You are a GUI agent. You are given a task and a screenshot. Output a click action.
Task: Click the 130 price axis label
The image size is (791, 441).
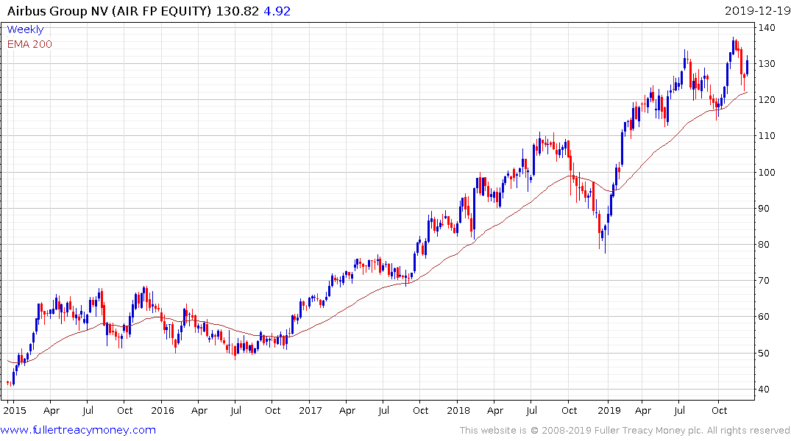tap(767, 64)
